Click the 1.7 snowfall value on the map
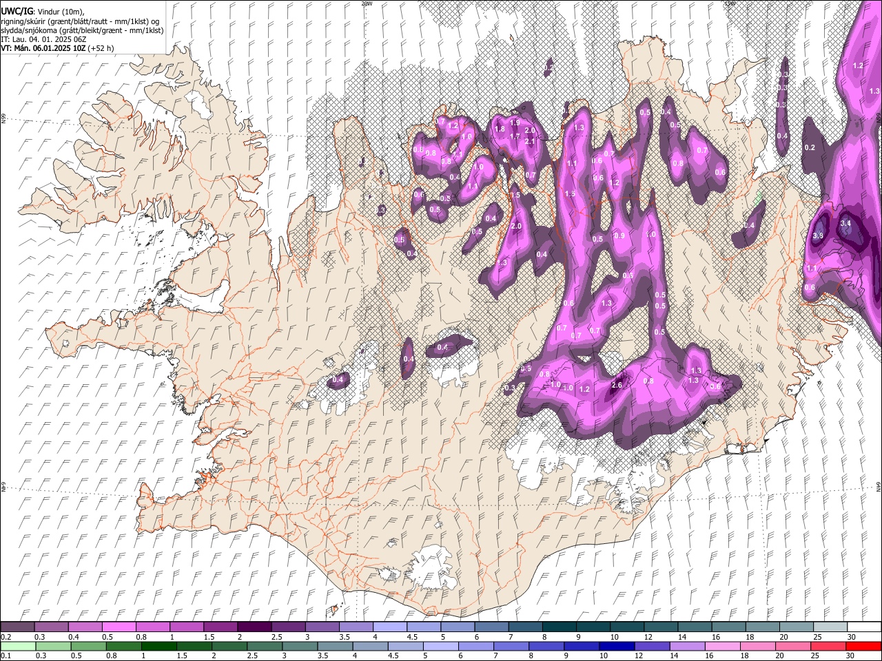Viewport: 882px width, 661px height. [514, 136]
